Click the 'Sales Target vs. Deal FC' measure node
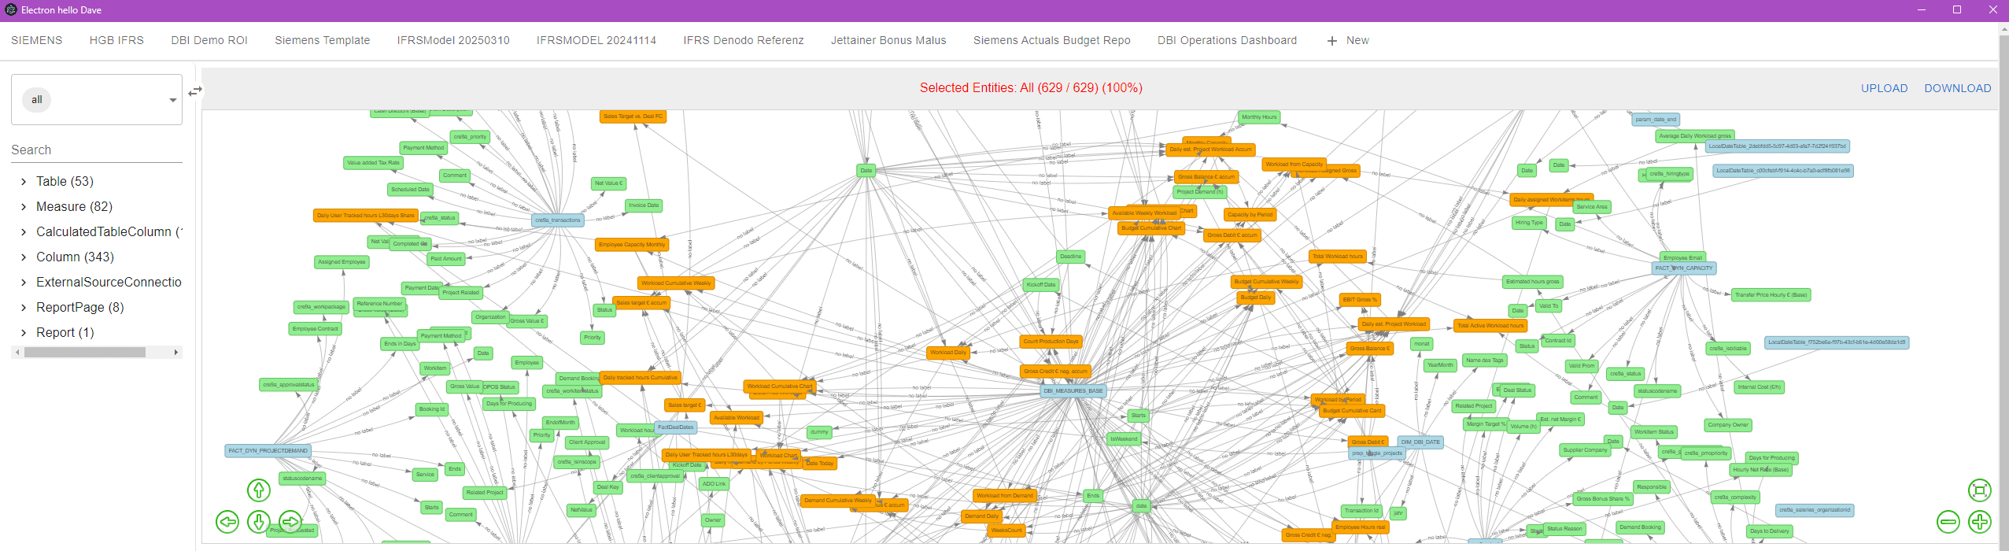Image resolution: width=2009 pixels, height=551 pixels. coord(633,116)
